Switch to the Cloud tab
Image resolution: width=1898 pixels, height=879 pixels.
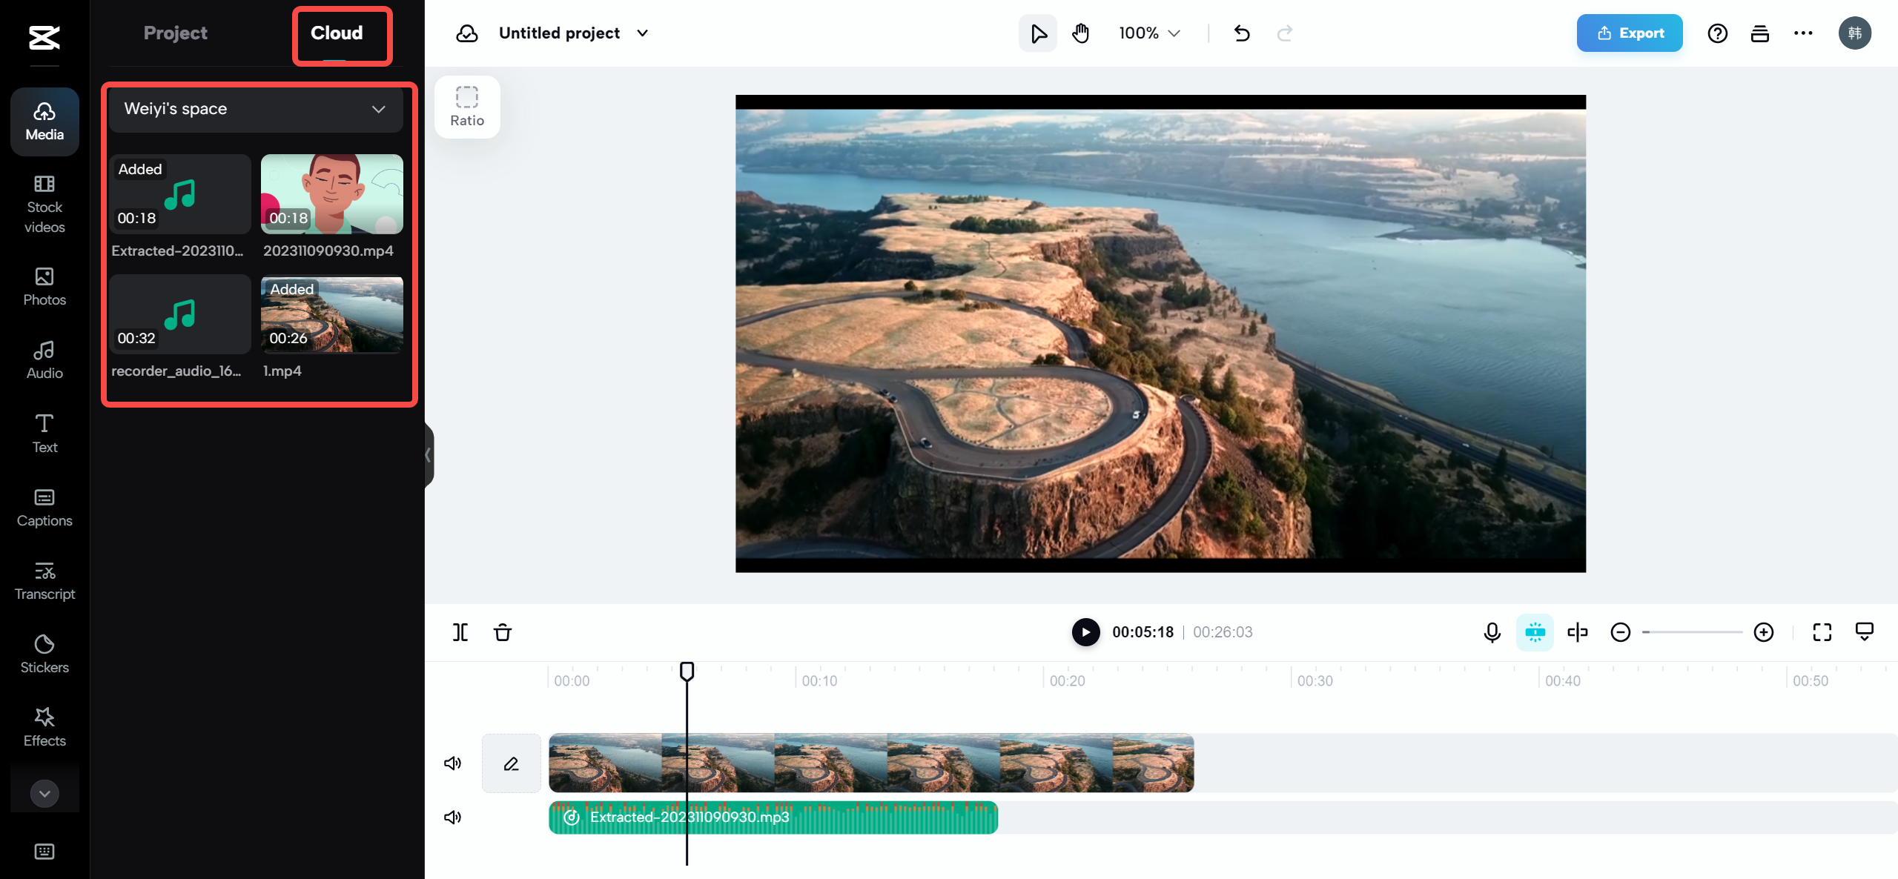(x=337, y=33)
